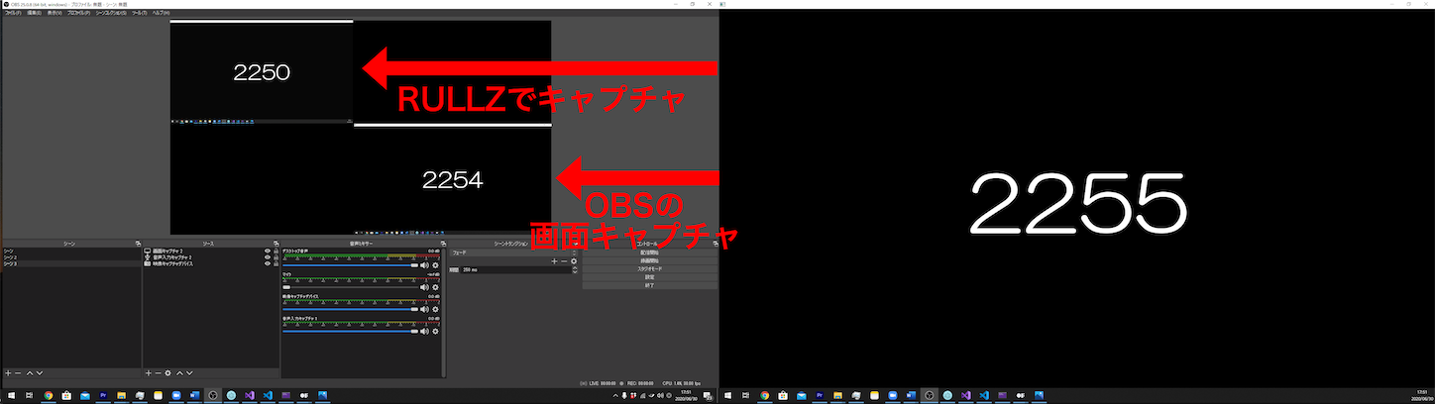The width and height of the screenshot is (1435, 404).
Task: Lock the 音声入力キャプチャ 2 source
Action: coord(275,257)
